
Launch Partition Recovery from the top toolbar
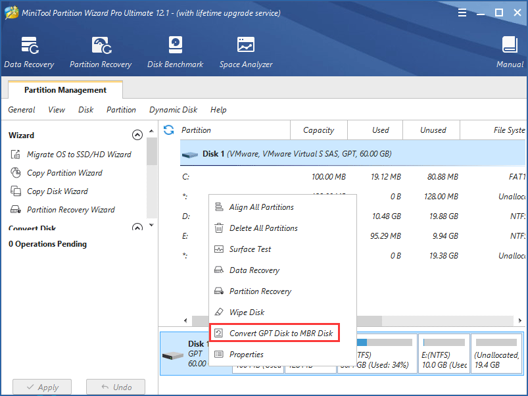[101, 52]
